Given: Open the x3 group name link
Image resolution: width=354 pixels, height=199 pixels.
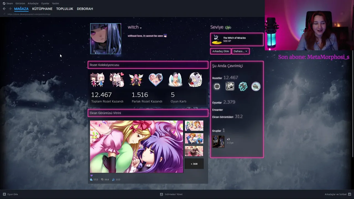Looking at the screenshot, I should coord(228,139).
